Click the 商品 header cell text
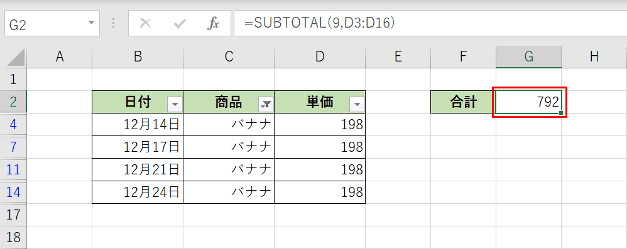 pos(228,103)
